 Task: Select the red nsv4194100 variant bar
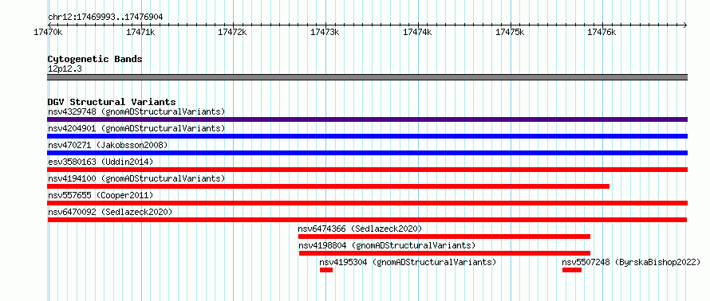pyautogui.click(x=329, y=186)
